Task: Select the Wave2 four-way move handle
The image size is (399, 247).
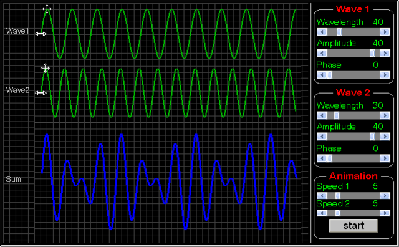Action: 45,68
